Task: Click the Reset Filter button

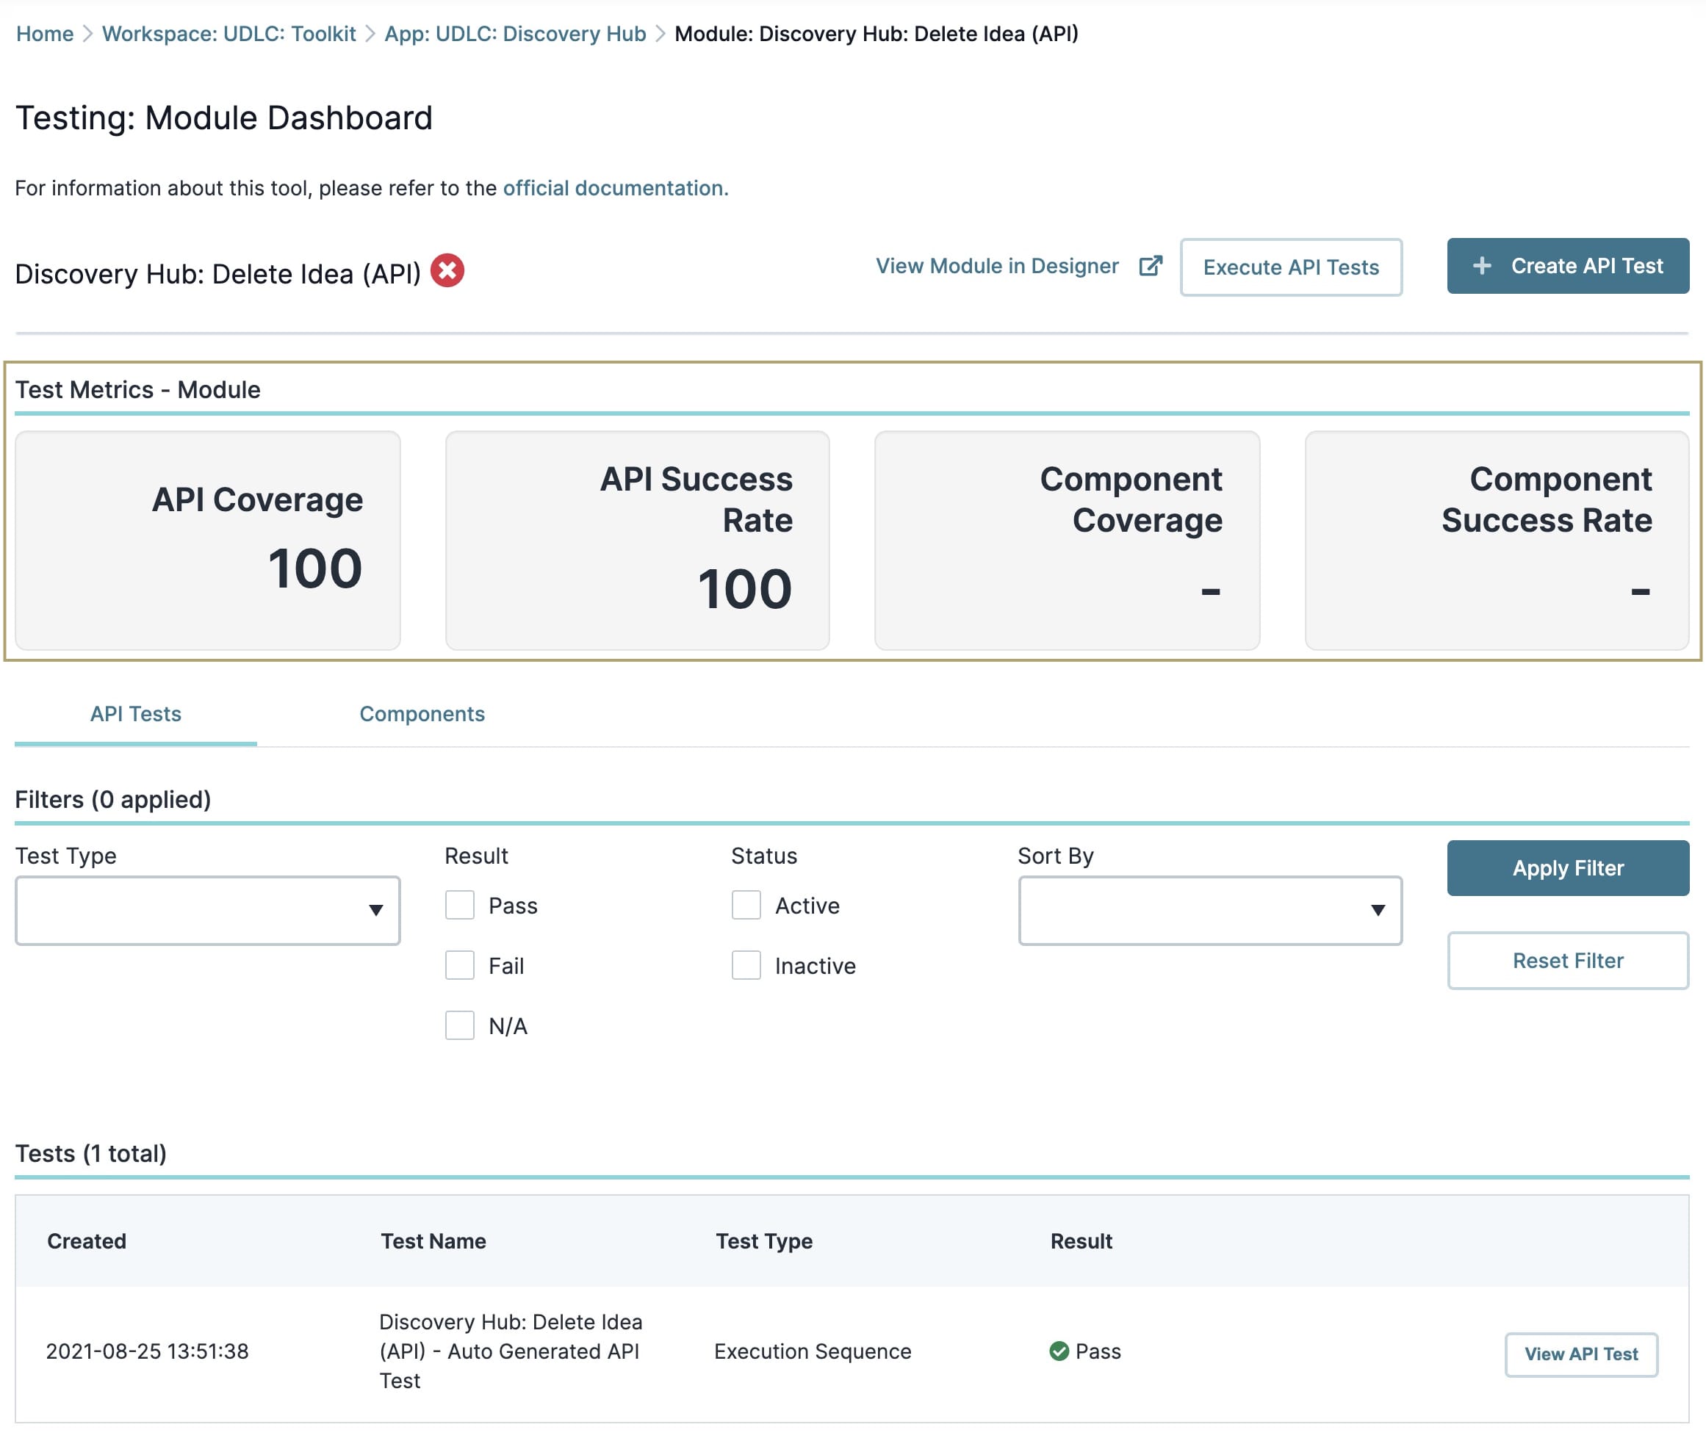Action: tap(1567, 961)
